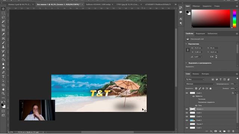Open the fill 100% dropdown arrow
The image size is (239, 134).
(237, 89)
